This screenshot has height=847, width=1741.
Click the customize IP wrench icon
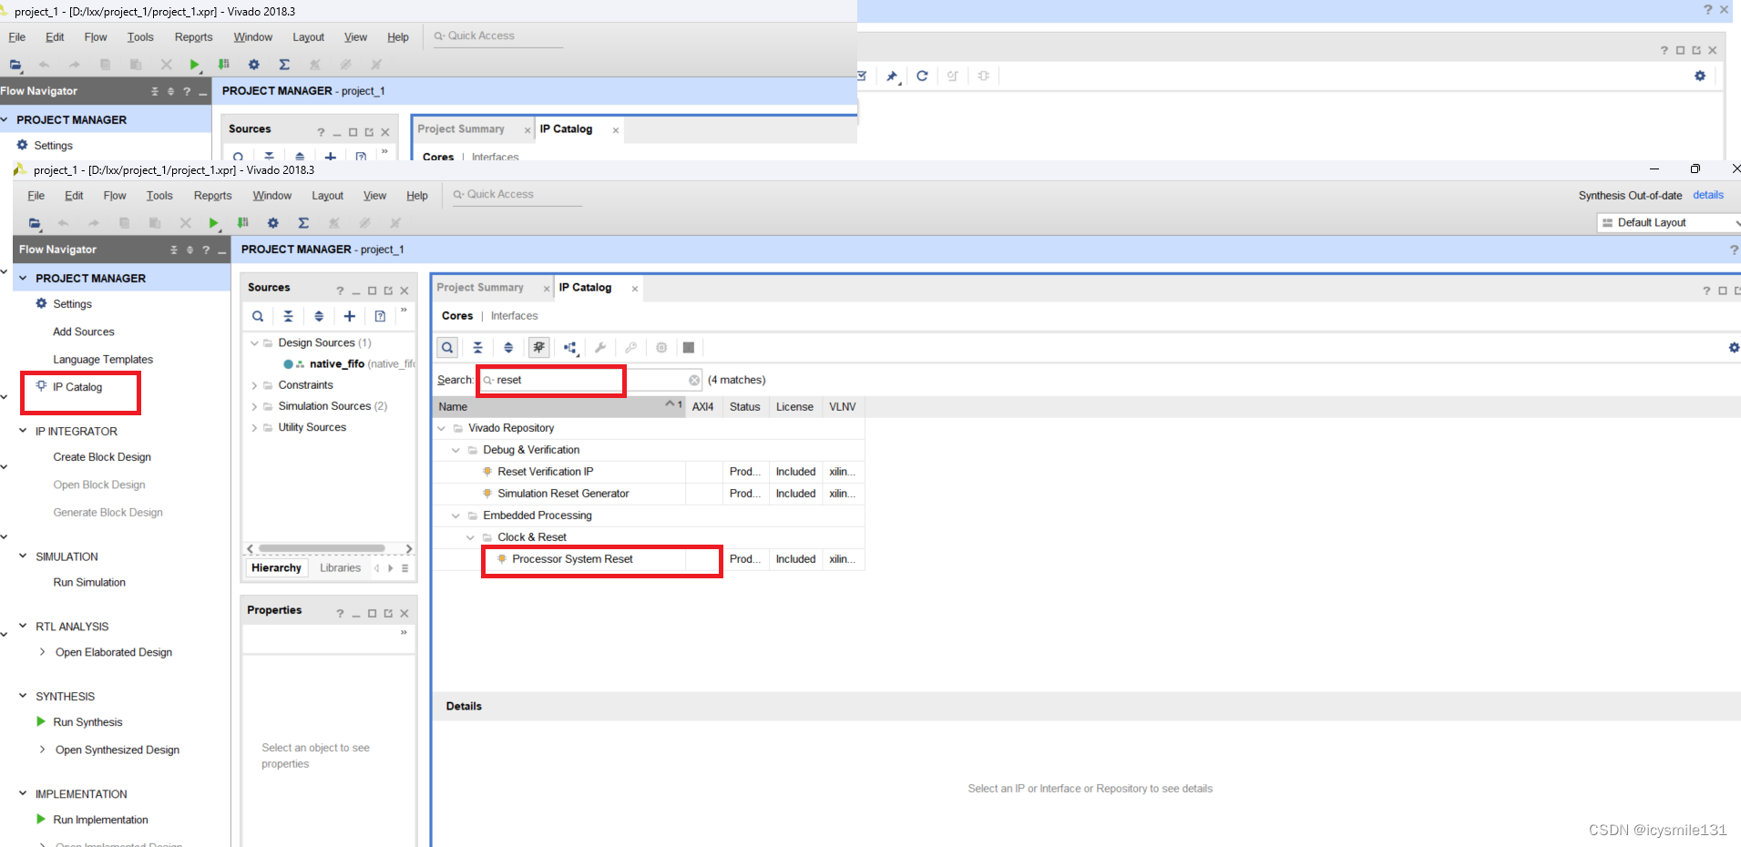pyautogui.click(x=600, y=348)
